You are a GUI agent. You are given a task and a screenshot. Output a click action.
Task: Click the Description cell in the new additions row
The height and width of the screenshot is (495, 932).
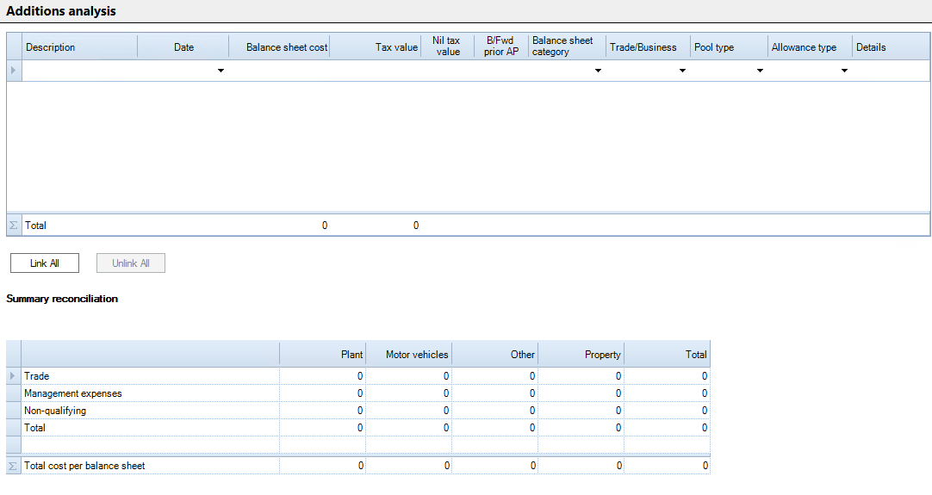[79, 71]
